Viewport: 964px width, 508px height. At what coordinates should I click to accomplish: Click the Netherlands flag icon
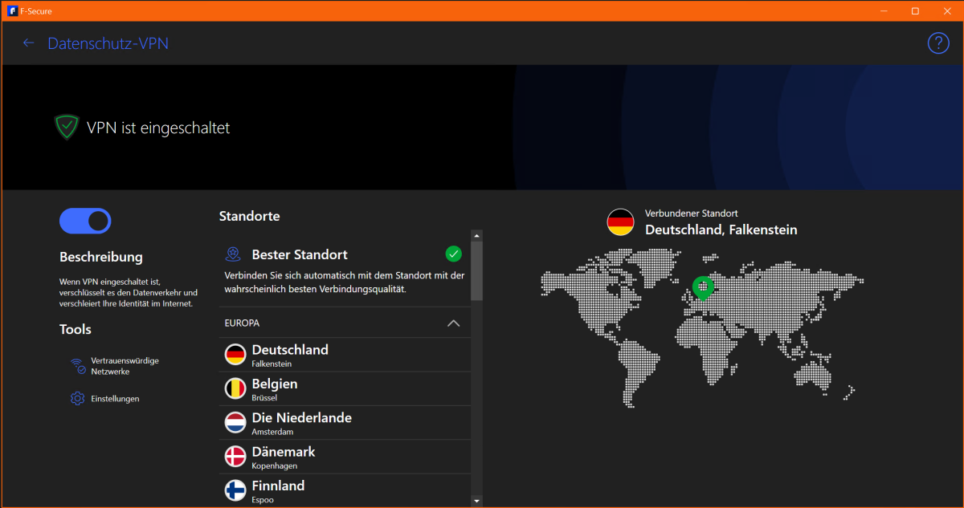point(235,422)
